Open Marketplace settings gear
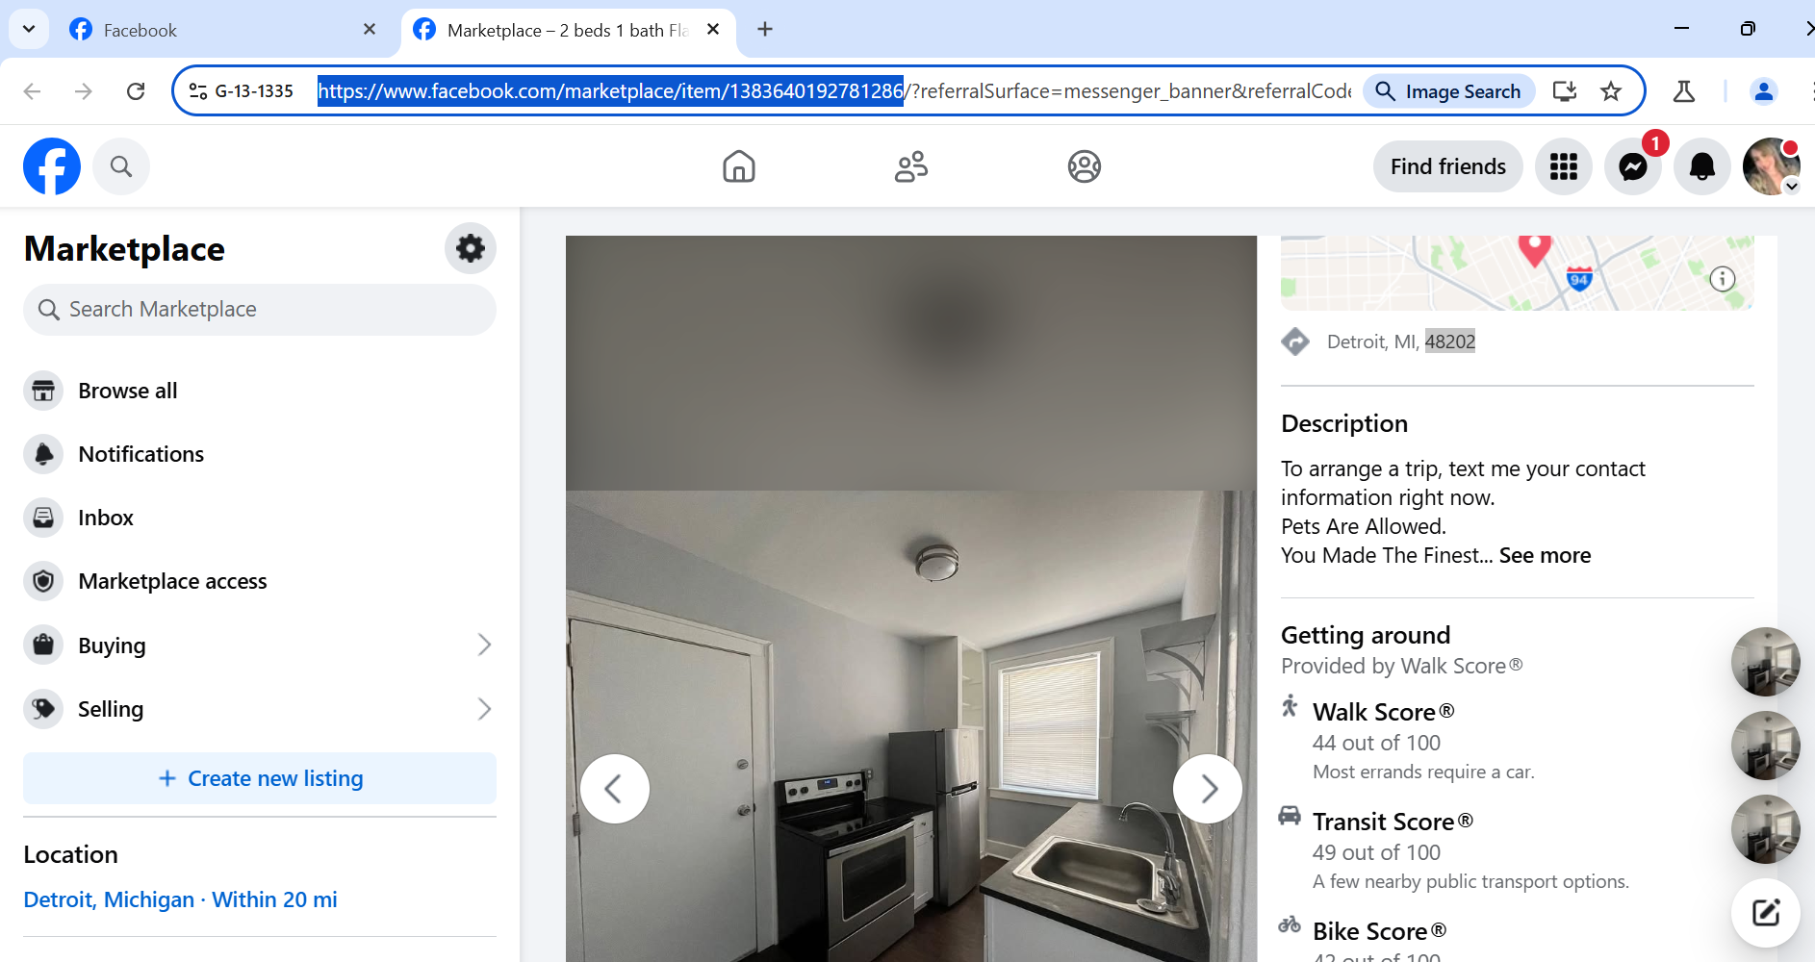1815x962 pixels. coord(471,248)
